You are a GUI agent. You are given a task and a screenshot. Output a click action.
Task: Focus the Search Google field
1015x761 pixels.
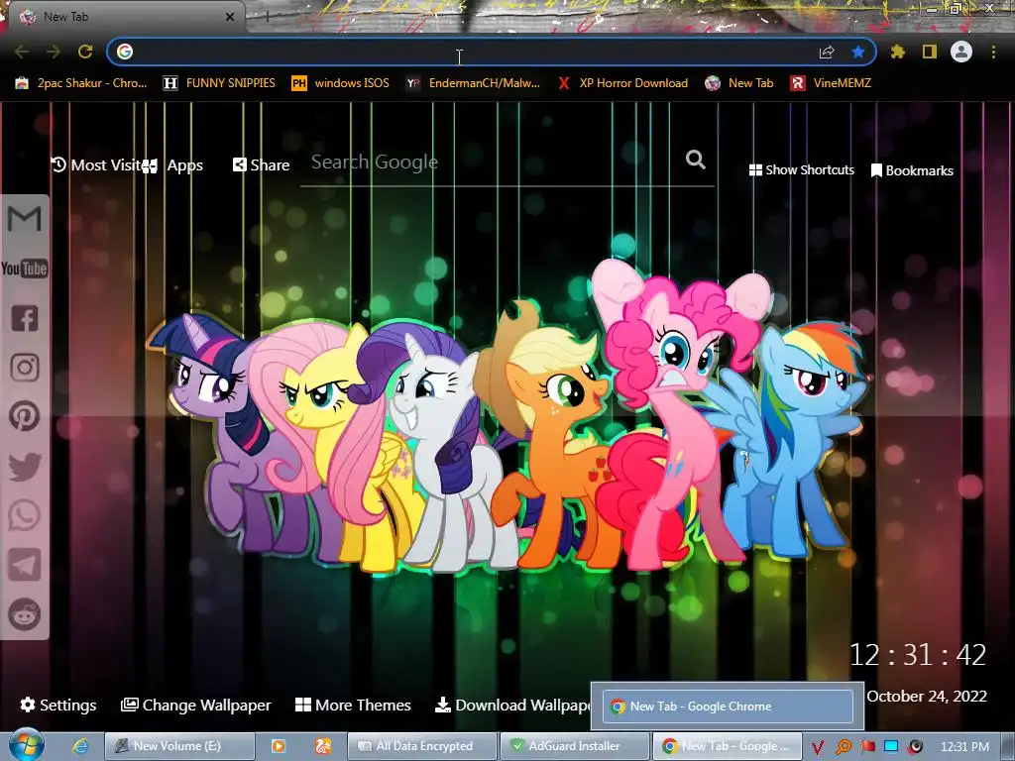pyautogui.click(x=492, y=163)
